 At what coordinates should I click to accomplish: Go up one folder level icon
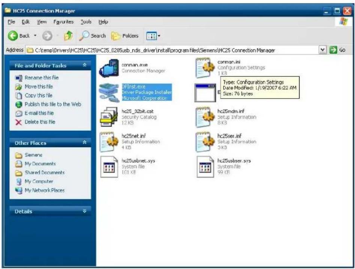click(x=68, y=36)
